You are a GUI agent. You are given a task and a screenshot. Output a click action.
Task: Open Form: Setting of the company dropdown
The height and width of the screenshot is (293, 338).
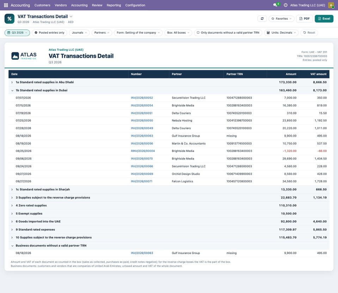(138, 32)
